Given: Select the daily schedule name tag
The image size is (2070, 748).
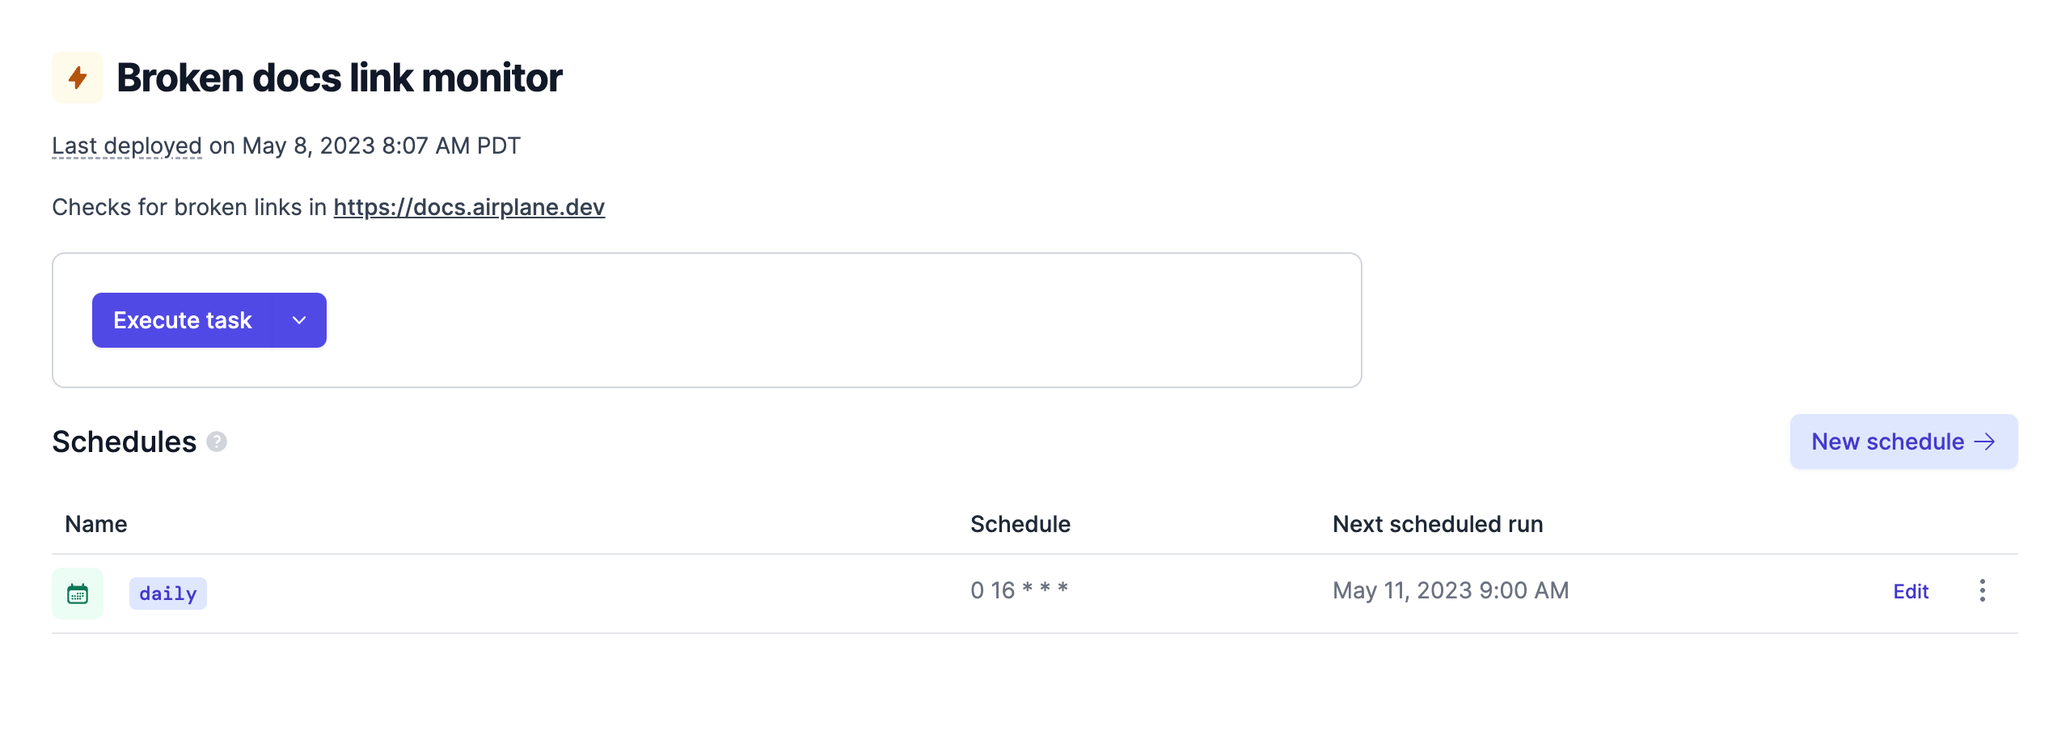Looking at the screenshot, I should tap(168, 594).
